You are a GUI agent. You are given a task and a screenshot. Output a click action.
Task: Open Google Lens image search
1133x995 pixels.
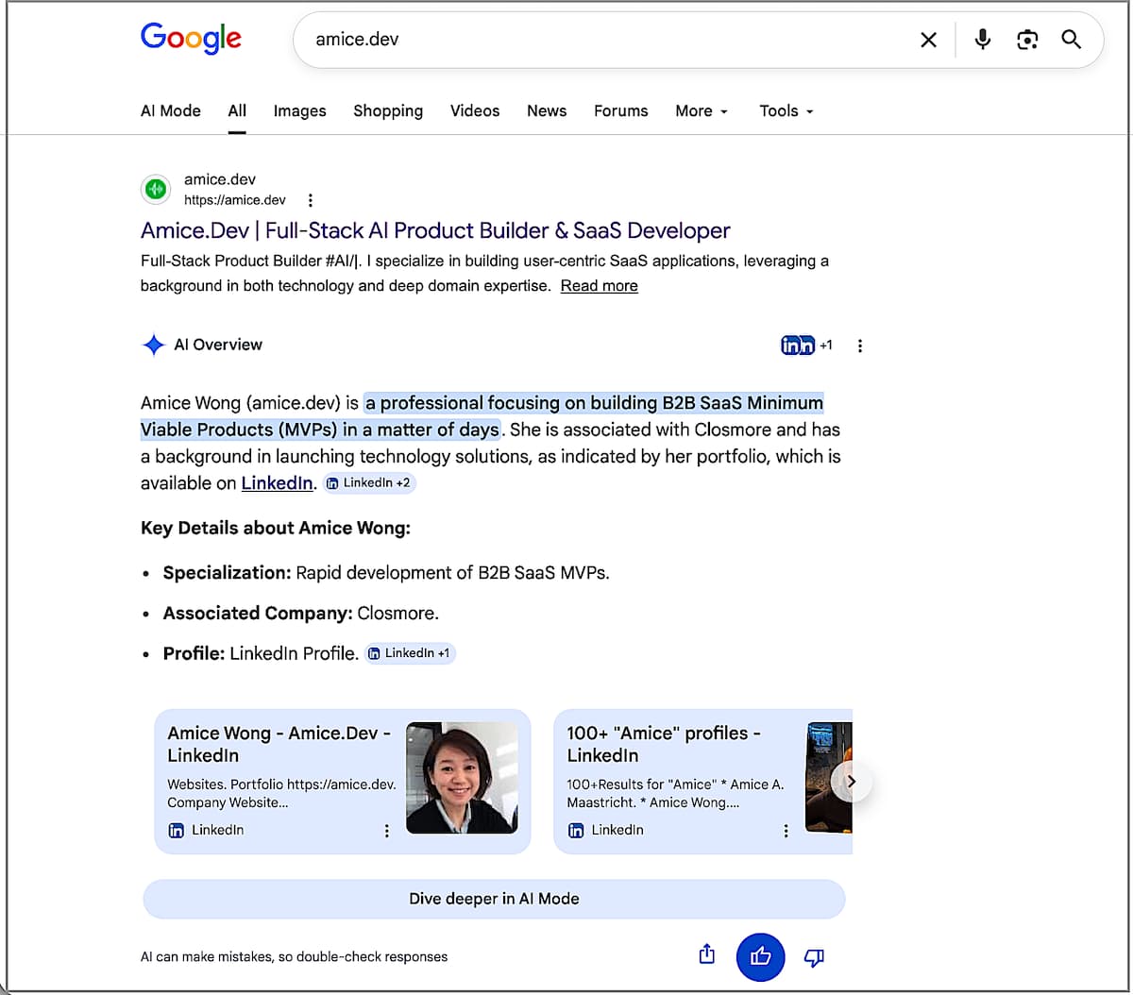click(x=1027, y=40)
